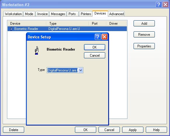This screenshot has width=170, height=136.
Task: Click the Properties button
Action: 144,46
